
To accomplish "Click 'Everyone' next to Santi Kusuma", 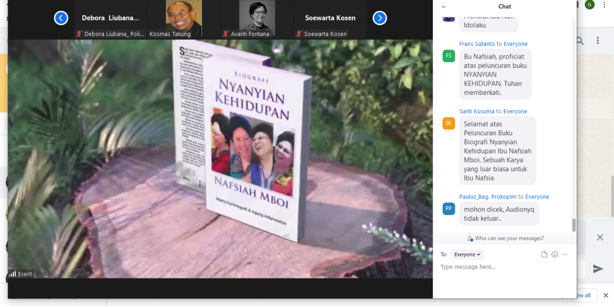I will [x=515, y=111].
